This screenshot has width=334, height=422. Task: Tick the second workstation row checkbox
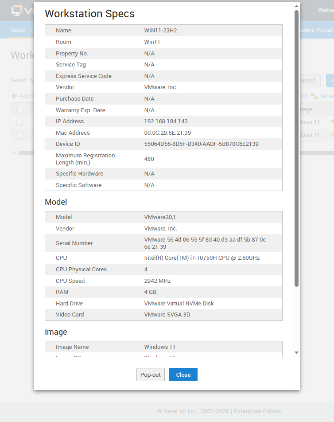coord(19,135)
